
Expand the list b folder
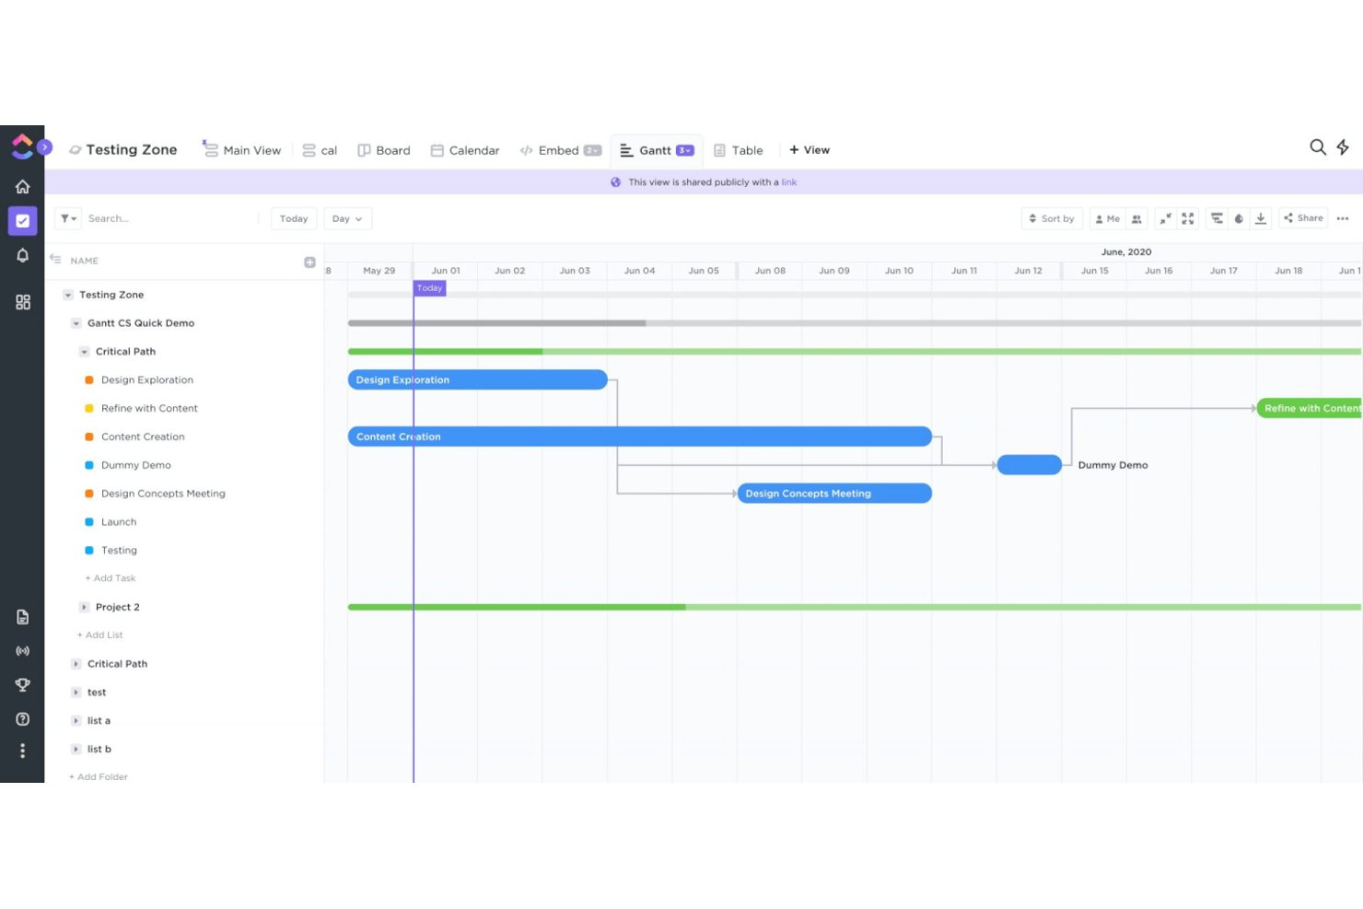click(x=76, y=750)
